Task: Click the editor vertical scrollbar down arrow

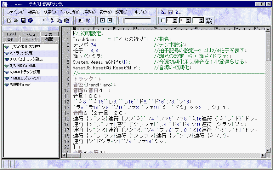Action: (268, 150)
